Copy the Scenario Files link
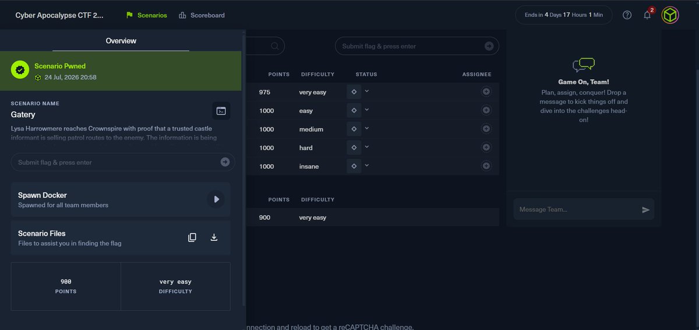The image size is (699, 330). (x=192, y=237)
